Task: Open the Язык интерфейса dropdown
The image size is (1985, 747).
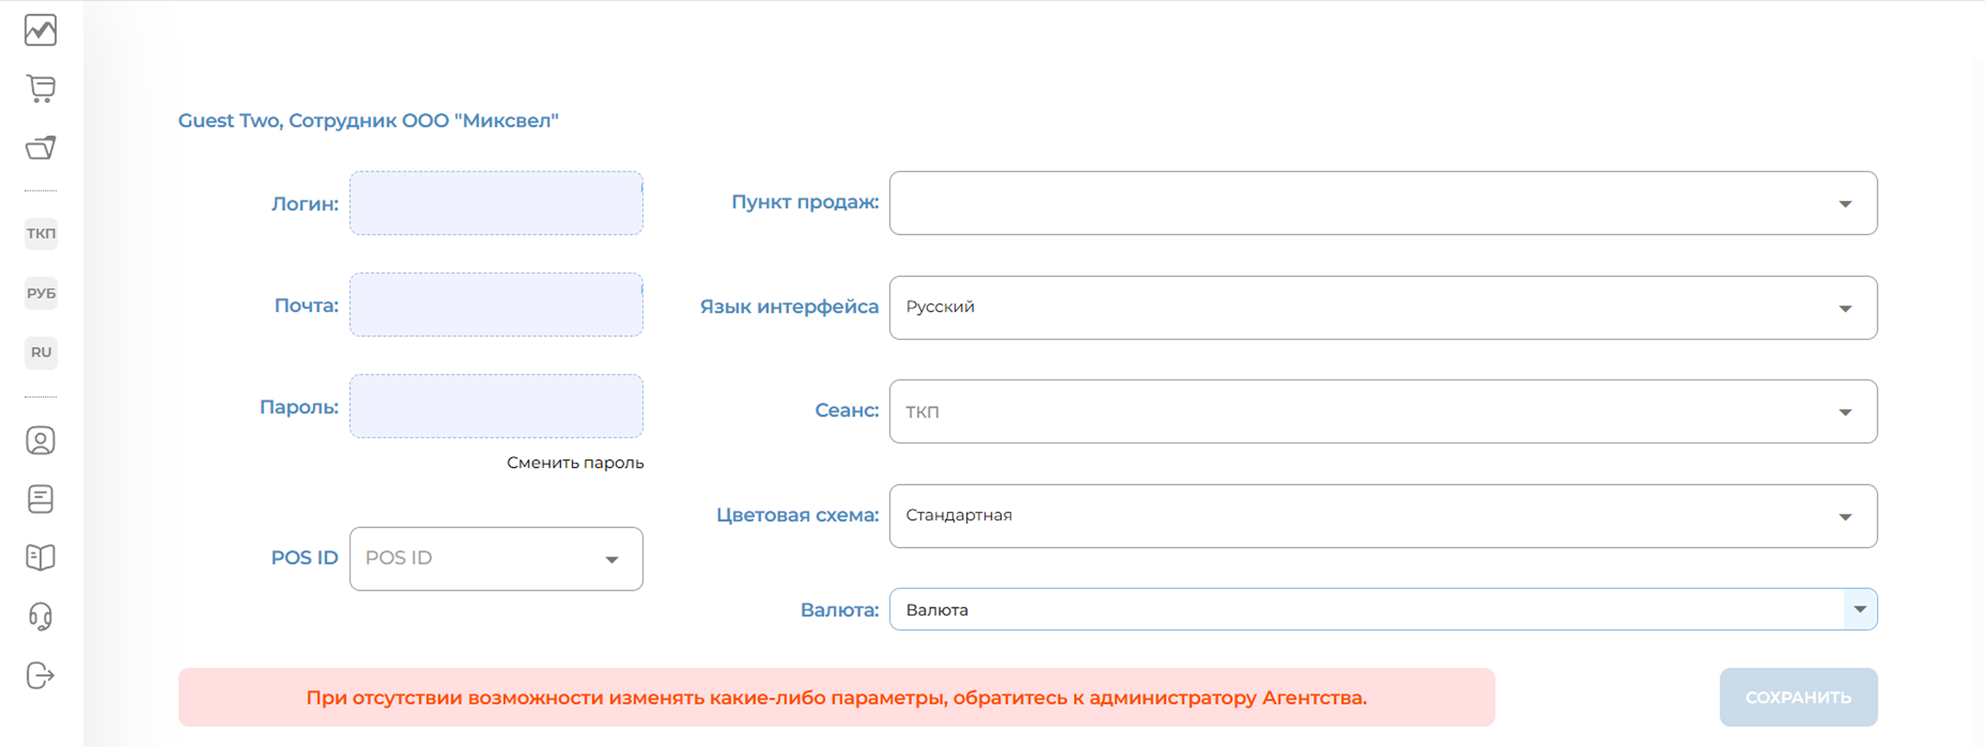Action: pyautogui.click(x=1382, y=308)
